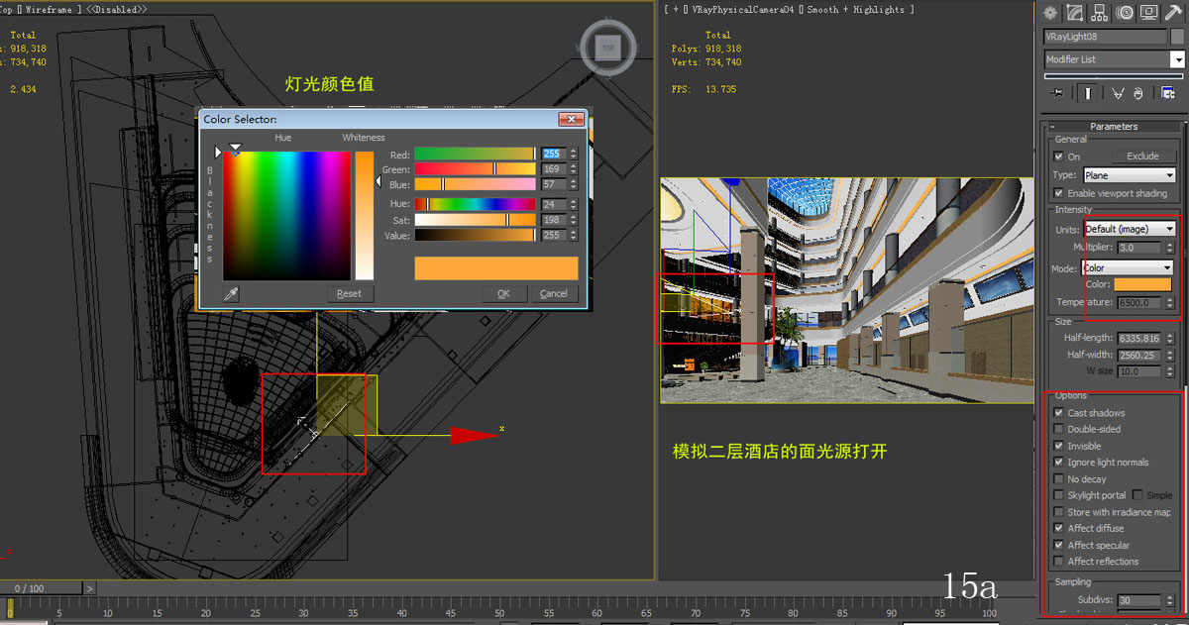This screenshot has width=1189, height=625.
Task: Collapse the Parameters rollout
Action: click(1114, 126)
